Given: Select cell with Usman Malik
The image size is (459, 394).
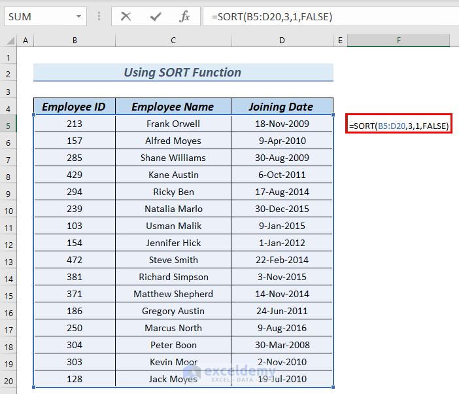Looking at the screenshot, I should click(x=173, y=226).
